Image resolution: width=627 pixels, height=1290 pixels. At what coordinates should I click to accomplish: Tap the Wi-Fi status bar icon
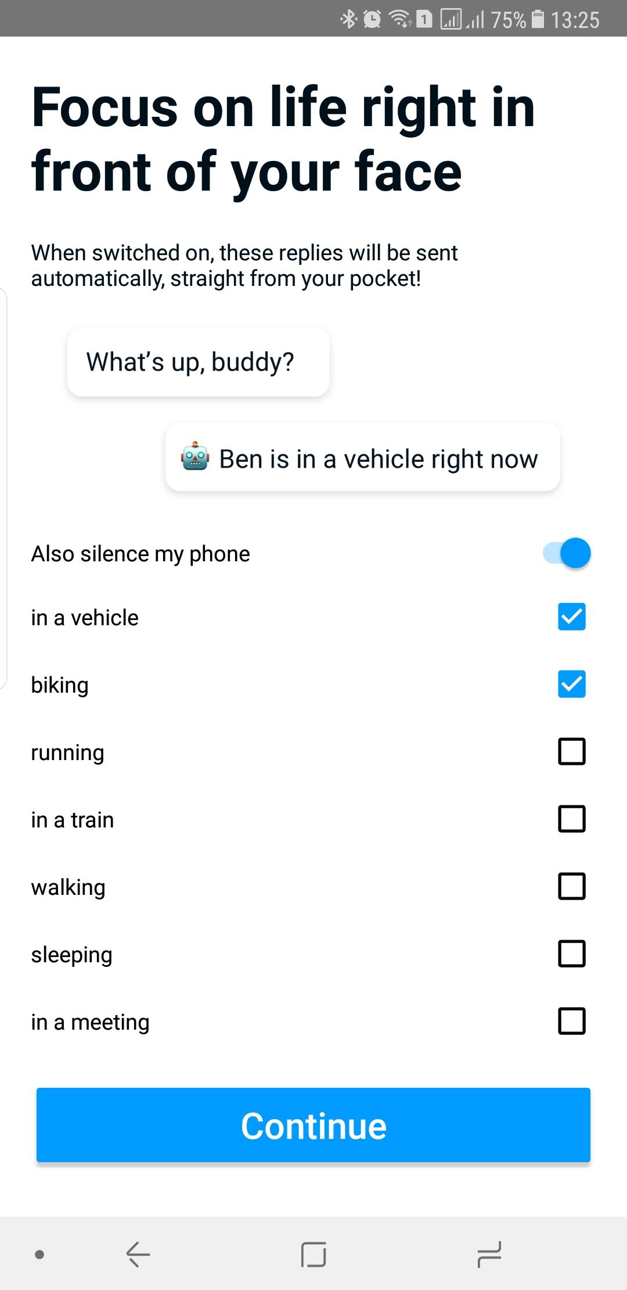click(x=400, y=20)
